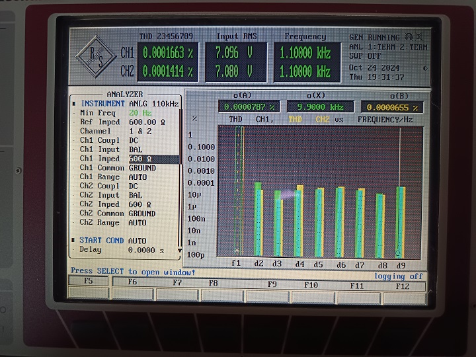Select the Ch1 Input BAL setting
Image resolution: width=476 pixels, height=357 pixels.
point(135,150)
